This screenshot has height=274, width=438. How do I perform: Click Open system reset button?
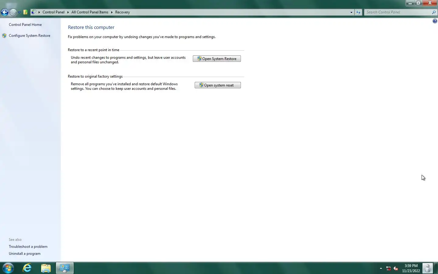[218, 85]
